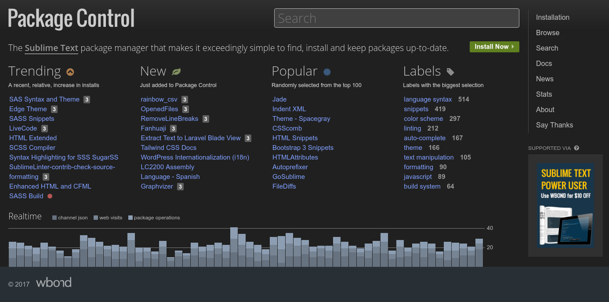Open the Language - Spanish package
The height and width of the screenshot is (302, 609).
[x=170, y=177]
